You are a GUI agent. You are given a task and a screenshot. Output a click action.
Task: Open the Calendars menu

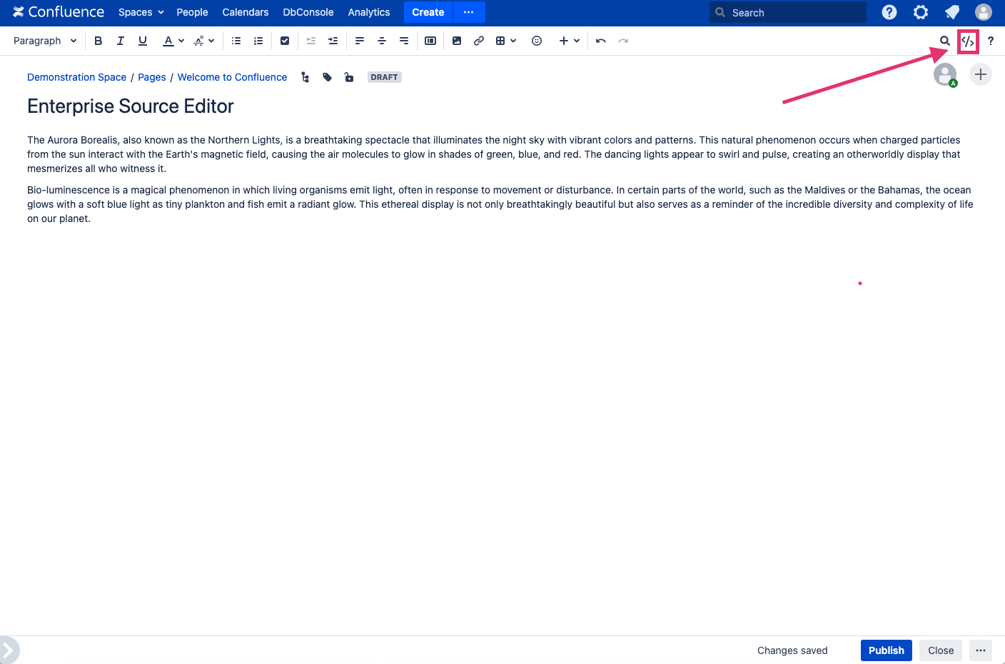point(245,12)
